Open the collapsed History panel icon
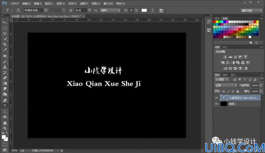The width and height of the screenshot is (265, 153). (x=209, y=22)
